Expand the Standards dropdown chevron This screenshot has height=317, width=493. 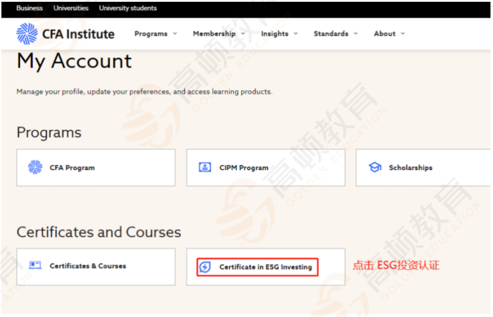(x=356, y=34)
